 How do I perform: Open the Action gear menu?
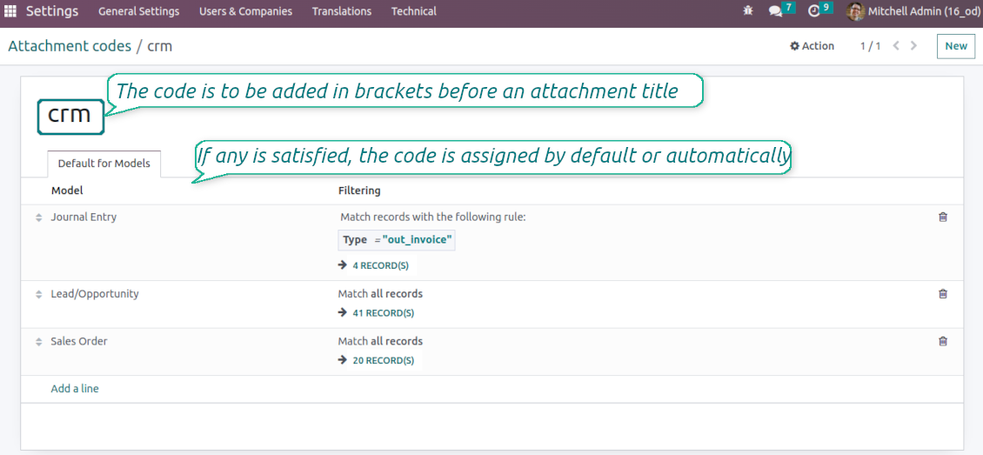coord(812,46)
